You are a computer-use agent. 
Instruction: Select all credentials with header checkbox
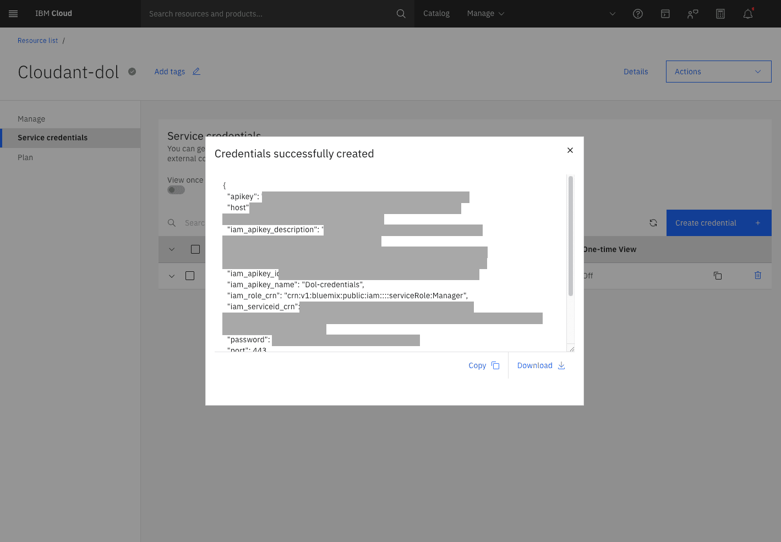tap(195, 249)
